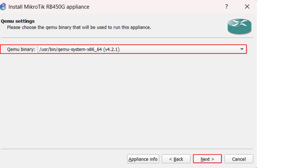Click the Next button
Viewport: 298px width, 168px height.
coord(207,159)
